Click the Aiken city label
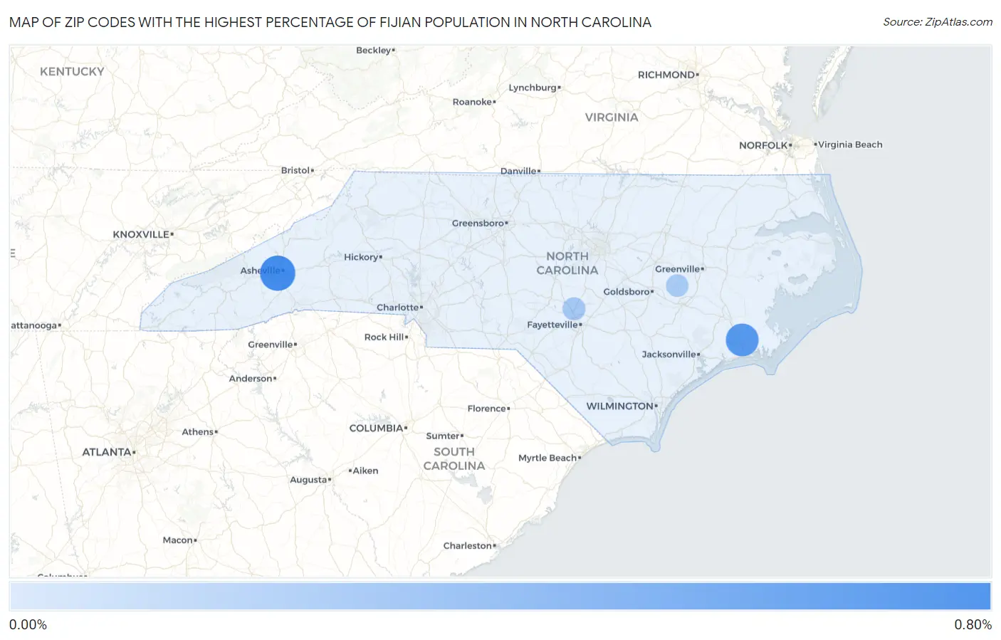Viewport: 1001px width, 640px height. [366, 471]
